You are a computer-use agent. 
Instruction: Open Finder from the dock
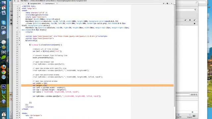[x=4, y=2]
